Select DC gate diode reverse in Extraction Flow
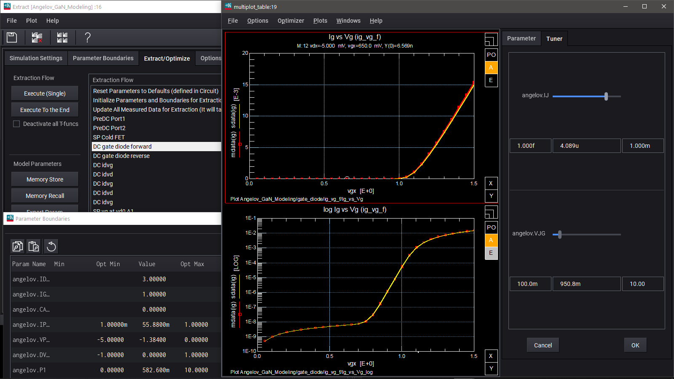 121,156
